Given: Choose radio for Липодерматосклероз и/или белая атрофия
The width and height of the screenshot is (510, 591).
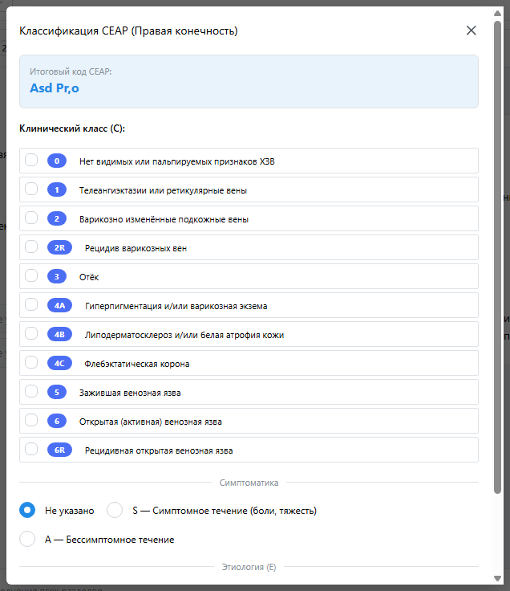Looking at the screenshot, I should [31, 333].
